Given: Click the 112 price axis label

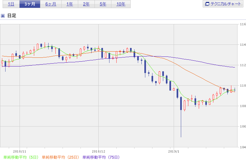Looking at the screenshot, I should [x=243, y=65].
